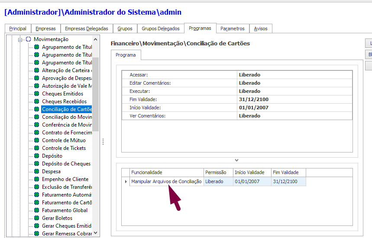
Task: Click the Liberado value for Acessar
Action: tap(249, 75)
